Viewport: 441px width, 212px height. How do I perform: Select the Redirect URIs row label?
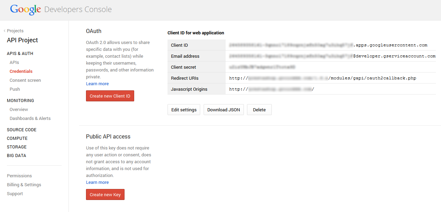pos(184,78)
